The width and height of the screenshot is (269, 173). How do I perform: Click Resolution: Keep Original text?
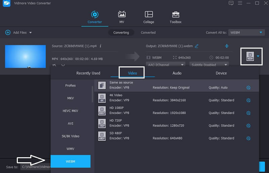171,88
